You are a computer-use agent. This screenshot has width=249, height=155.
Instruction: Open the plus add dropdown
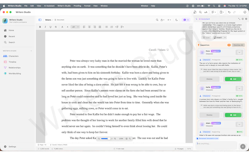pyautogui.click(x=169, y=20)
